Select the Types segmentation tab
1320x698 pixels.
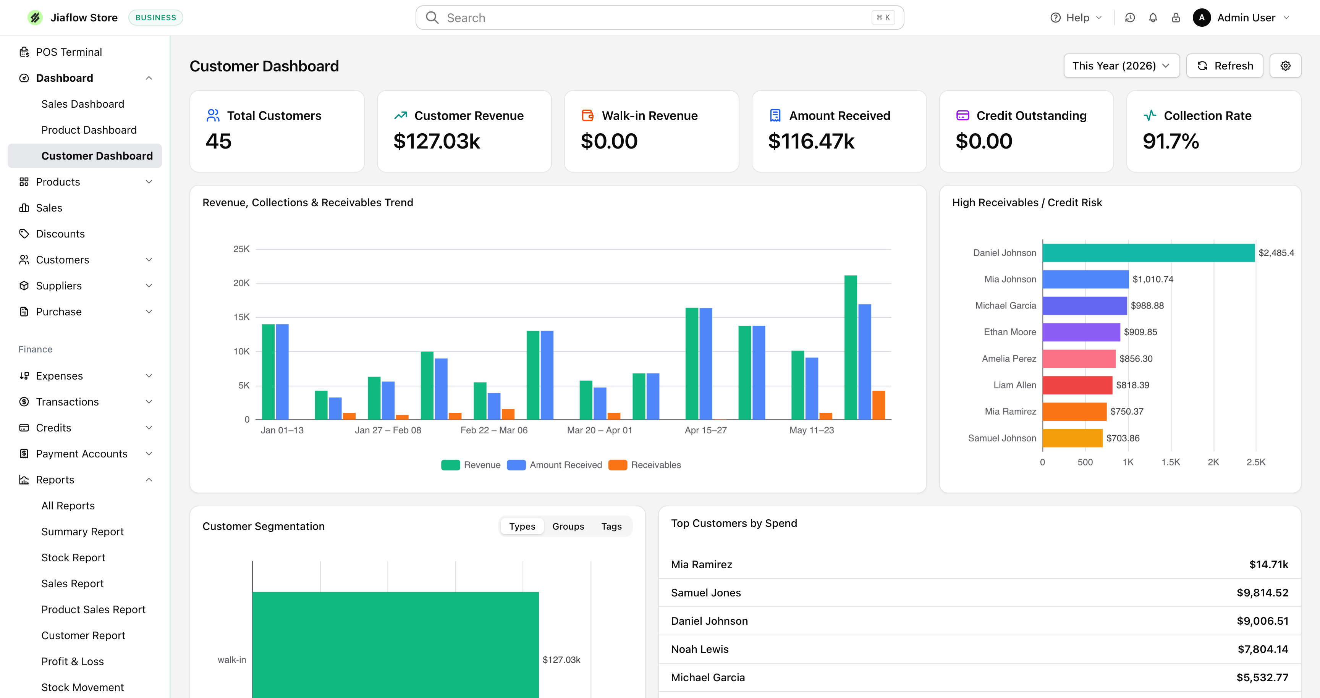coord(522,526)
